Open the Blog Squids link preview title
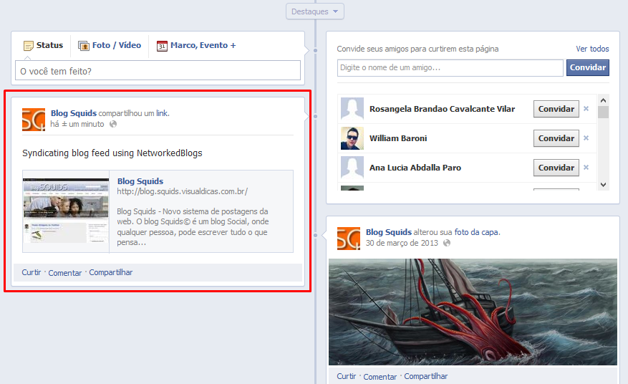Screen dimensions: 628x384 140,181
